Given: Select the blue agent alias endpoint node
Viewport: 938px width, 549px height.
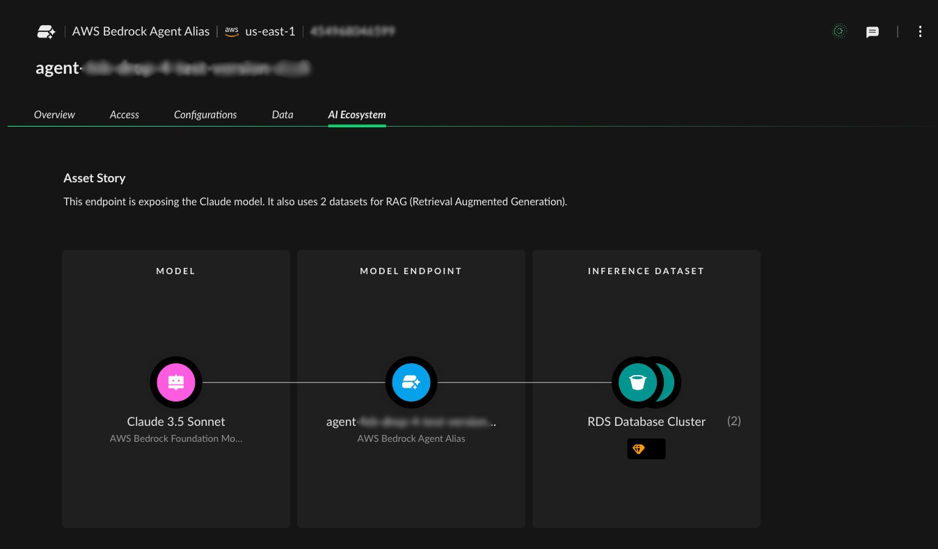Looking at the screenshot, I should coord(411,383).
